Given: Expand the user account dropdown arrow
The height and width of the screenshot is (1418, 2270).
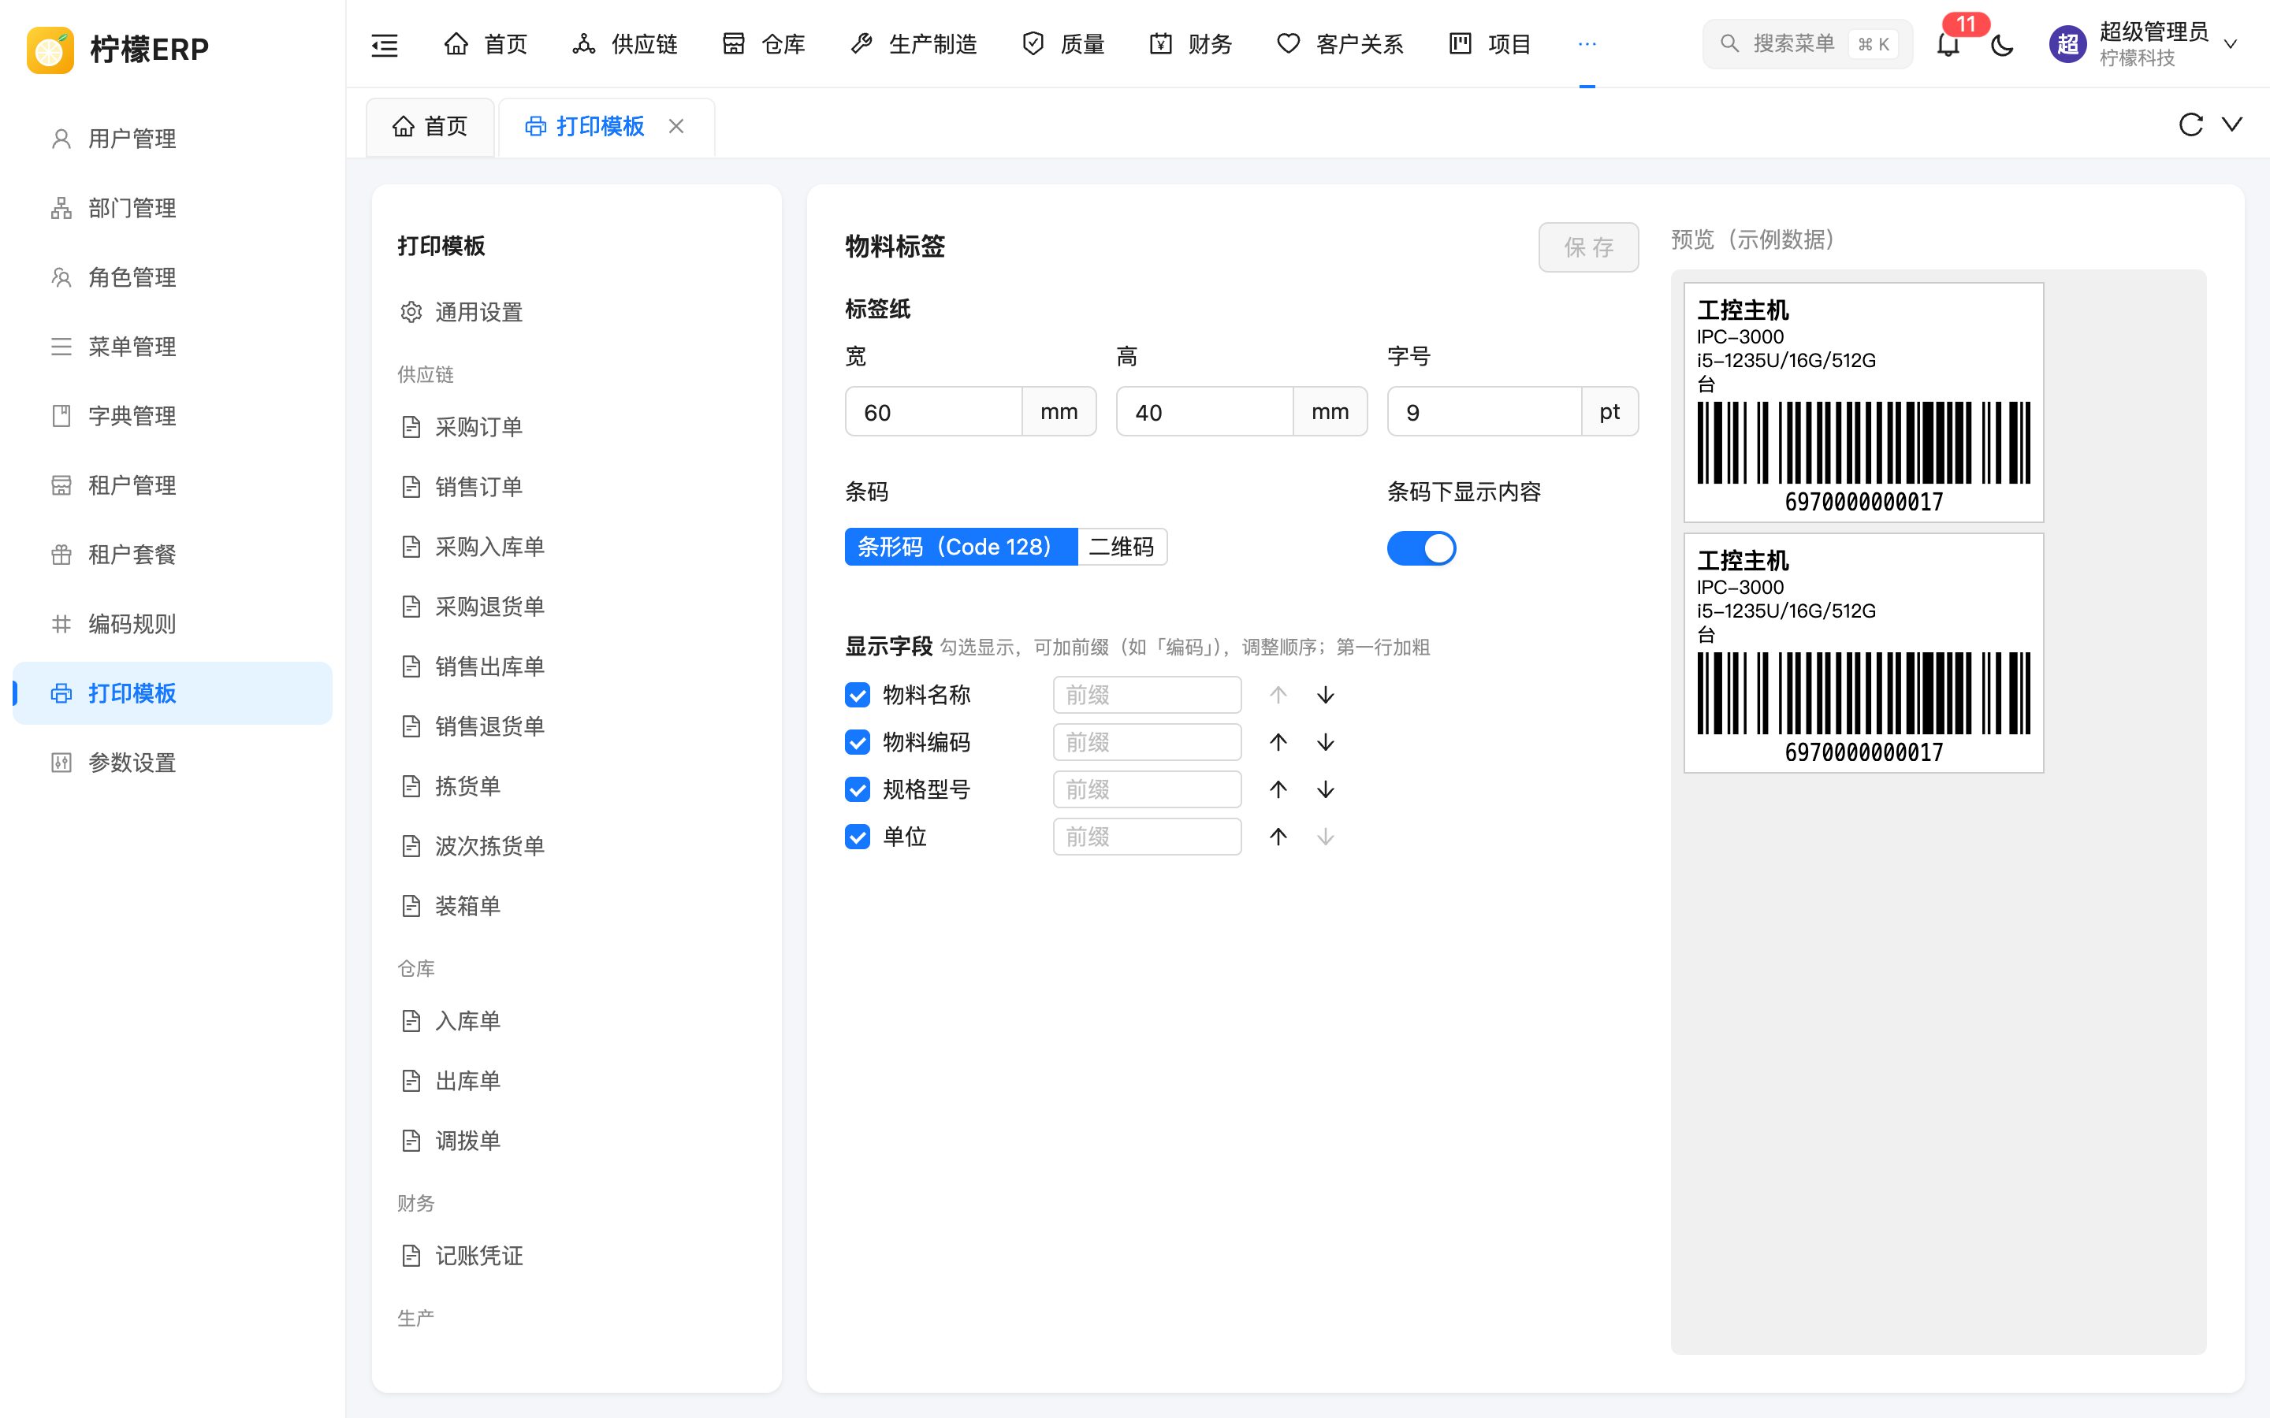Looking at the screenshot, I should pyautogui.click(x=2231, y=44).
